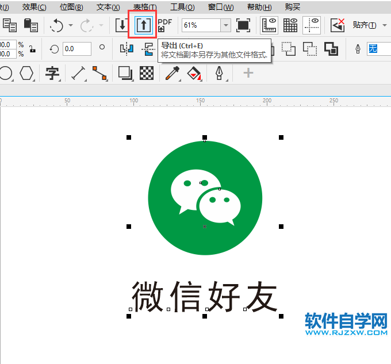Select the Text tool 字
Screen dimensions: 391x364
[52, 73]
